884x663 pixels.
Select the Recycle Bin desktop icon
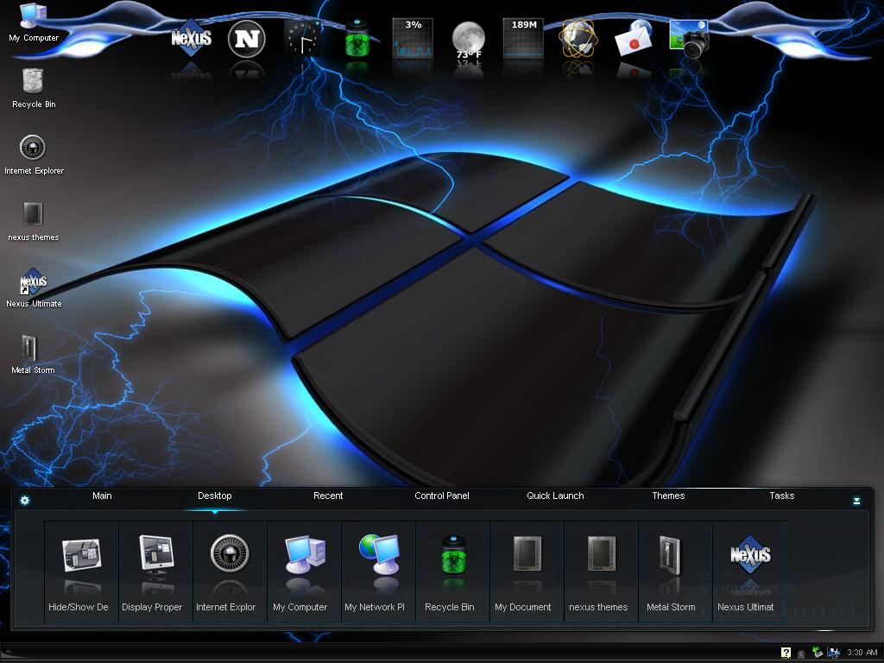click(34, 88)
